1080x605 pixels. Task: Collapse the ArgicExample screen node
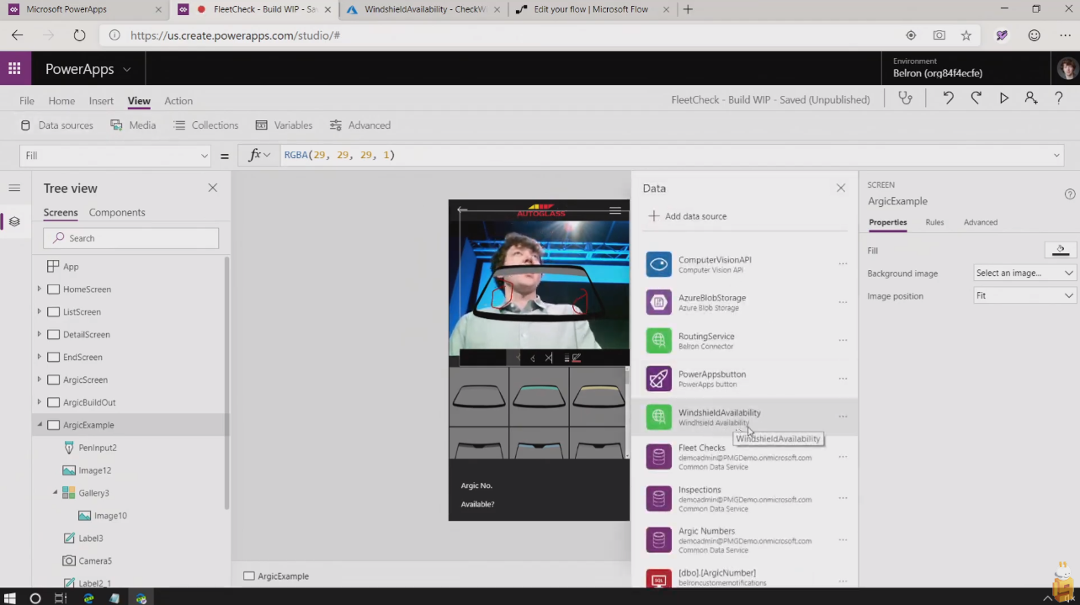tap(39, 425)
